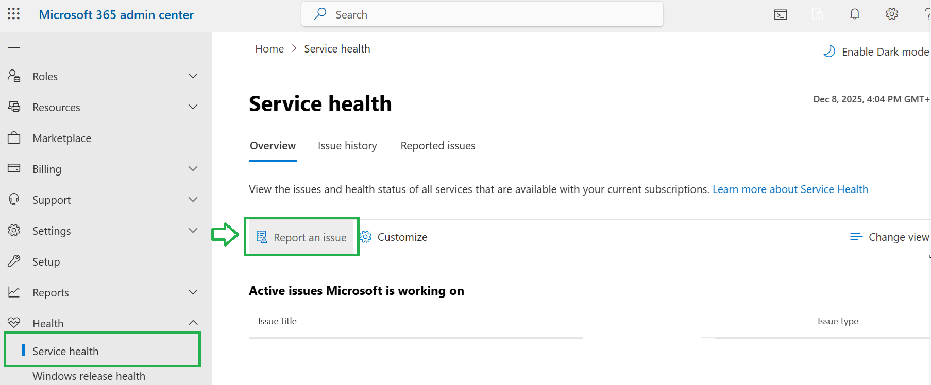
Task: Click the Resources printer icon
Action: (x=14, y=107)
